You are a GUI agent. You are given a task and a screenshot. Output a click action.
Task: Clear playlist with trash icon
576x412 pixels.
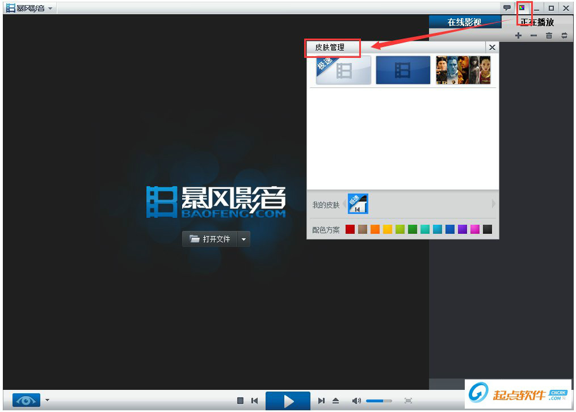[549, 36]
